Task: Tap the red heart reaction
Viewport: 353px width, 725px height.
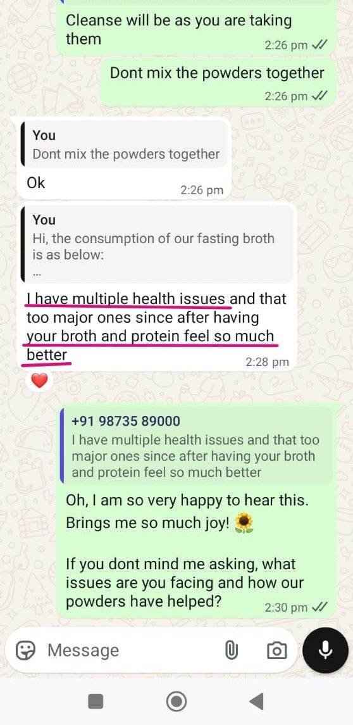Action: click(40, 381)
